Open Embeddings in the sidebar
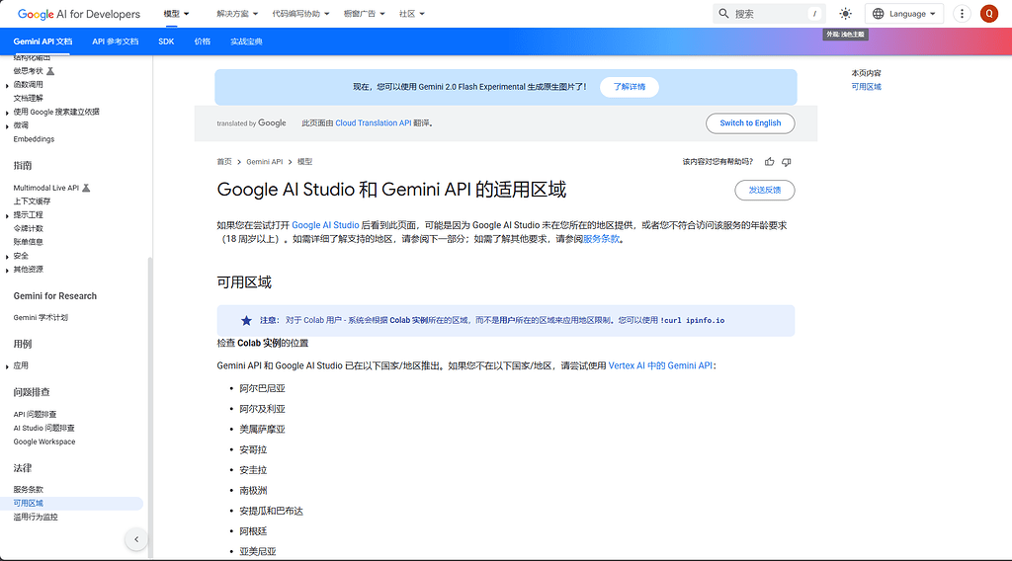Screen dimensions: 1012x561 pyautogui.click(x=34, y=139)
